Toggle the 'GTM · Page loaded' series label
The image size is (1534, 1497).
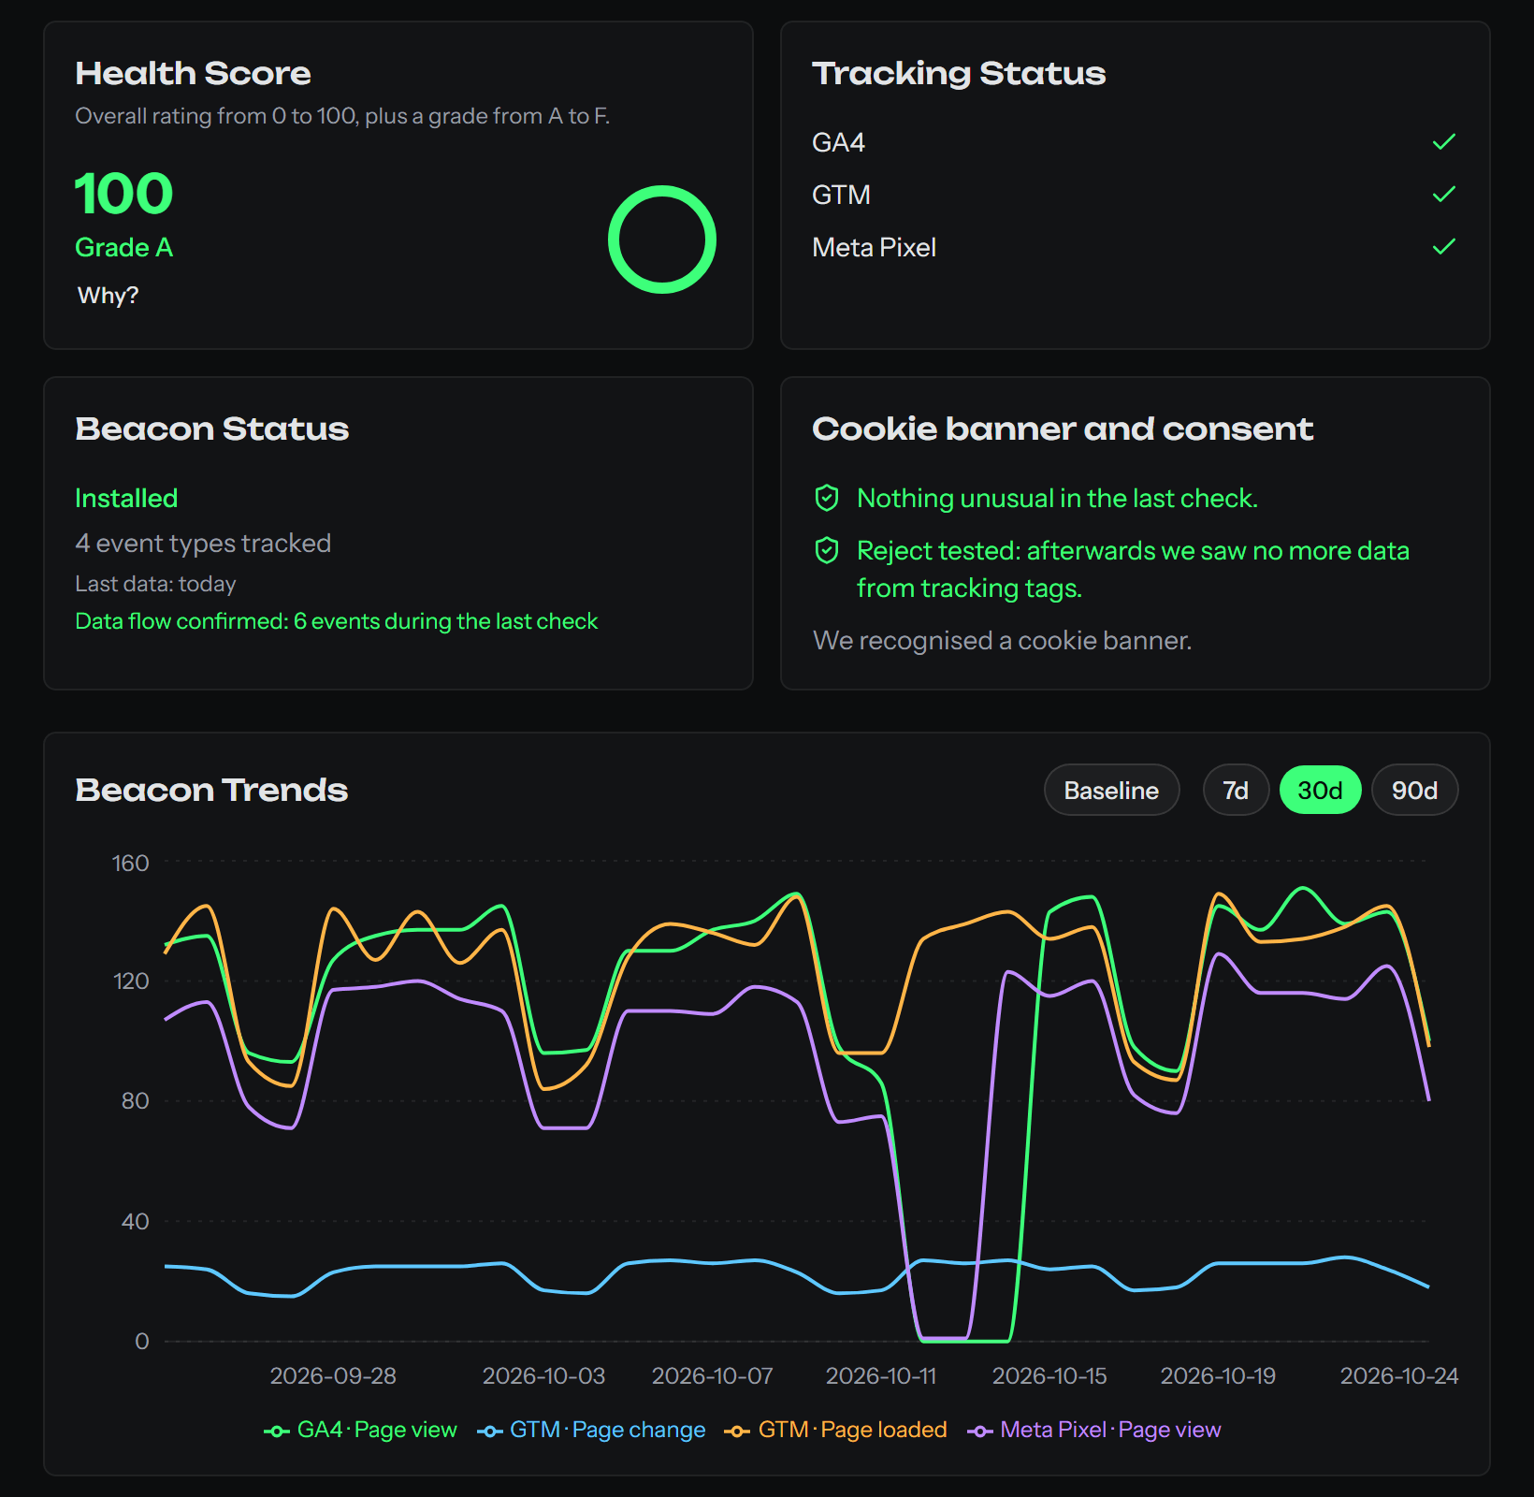tap(853, 1430)
